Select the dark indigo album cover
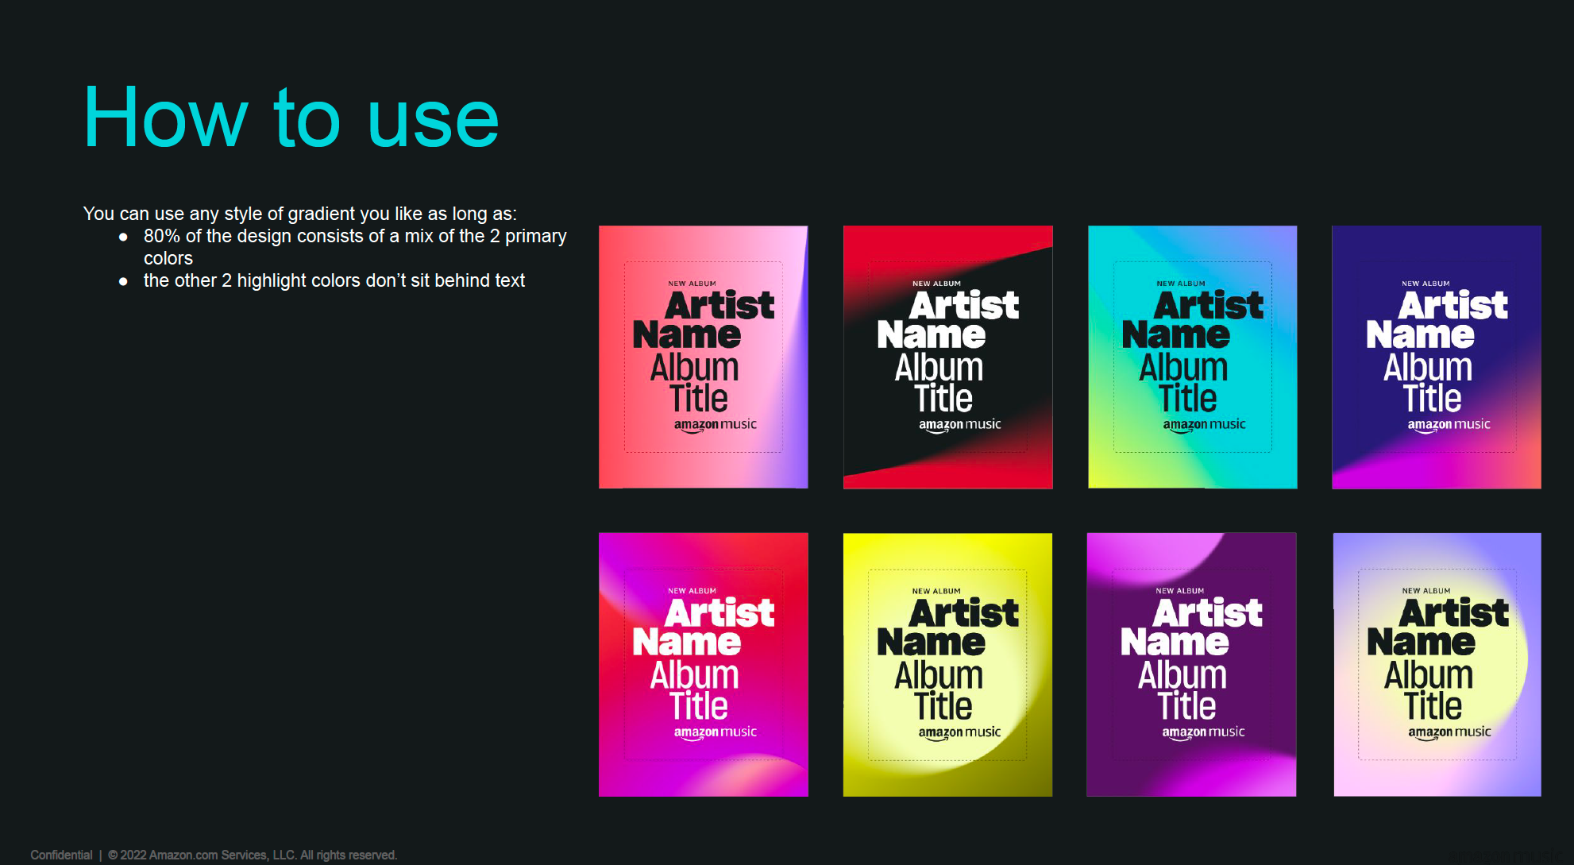This screenshot has height=865, width=1574. tap(1436, 357)
